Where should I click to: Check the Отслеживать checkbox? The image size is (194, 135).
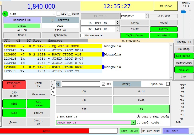pos(82,35)
